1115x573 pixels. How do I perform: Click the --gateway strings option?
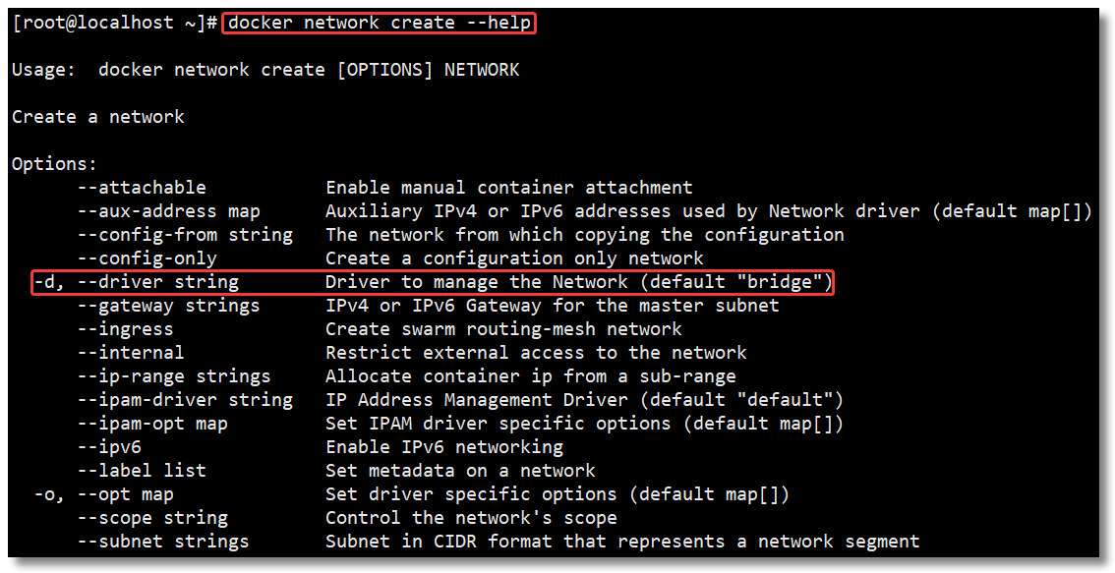[168, 306]
